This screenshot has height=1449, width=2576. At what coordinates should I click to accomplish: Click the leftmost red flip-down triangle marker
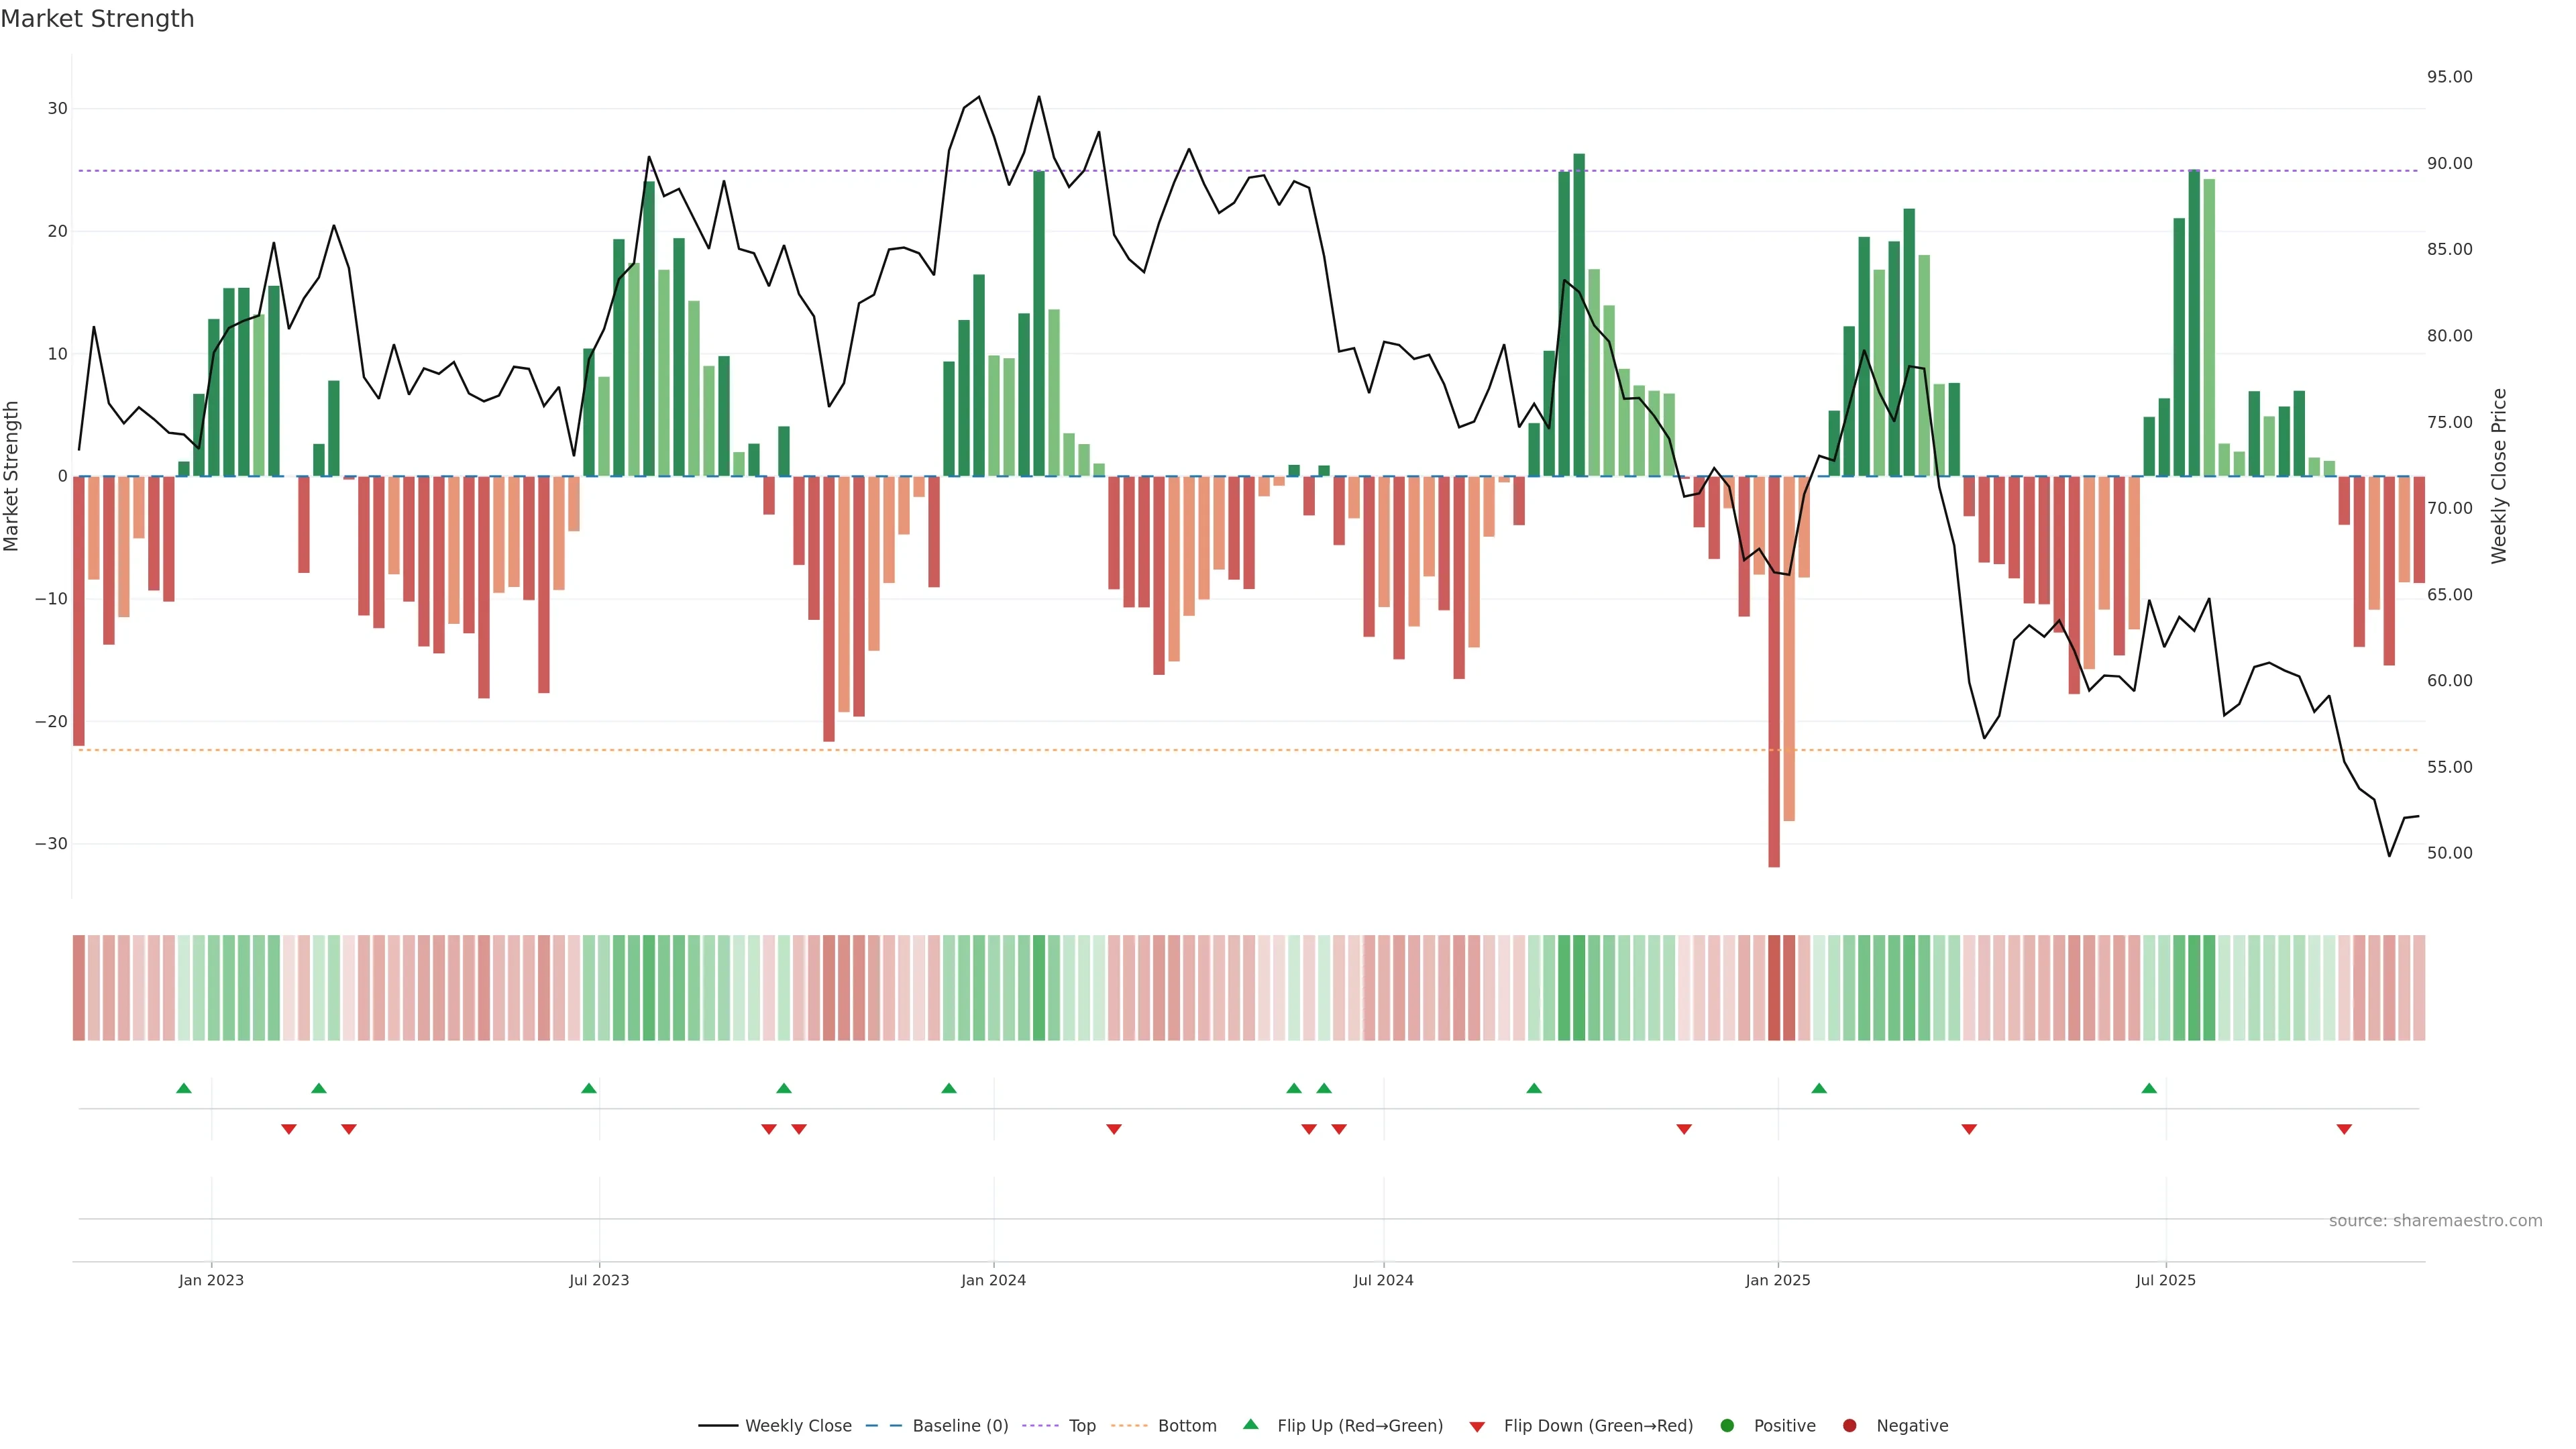[x=289, y=1129]
